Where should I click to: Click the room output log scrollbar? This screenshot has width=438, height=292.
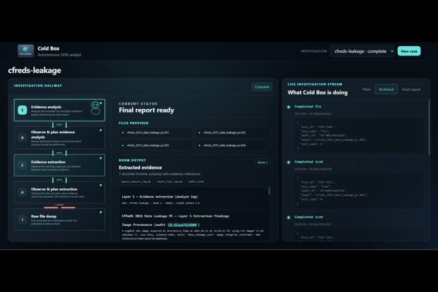click(270, 191)
